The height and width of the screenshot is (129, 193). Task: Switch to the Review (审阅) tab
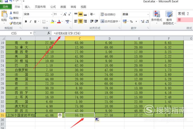[x=73, y=7]
